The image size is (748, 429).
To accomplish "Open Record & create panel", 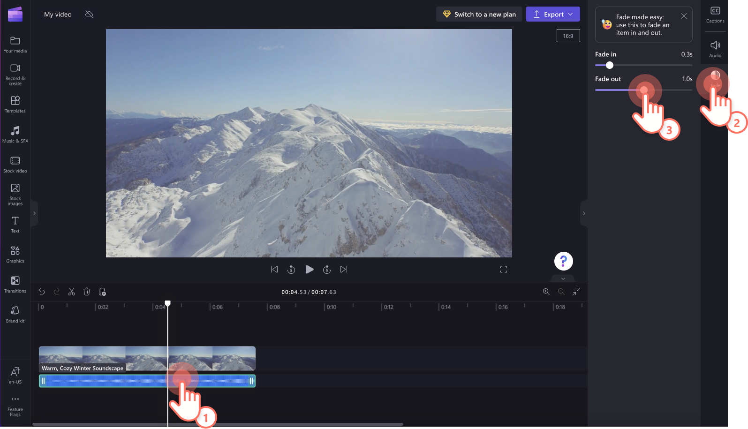I will (15, 75).
